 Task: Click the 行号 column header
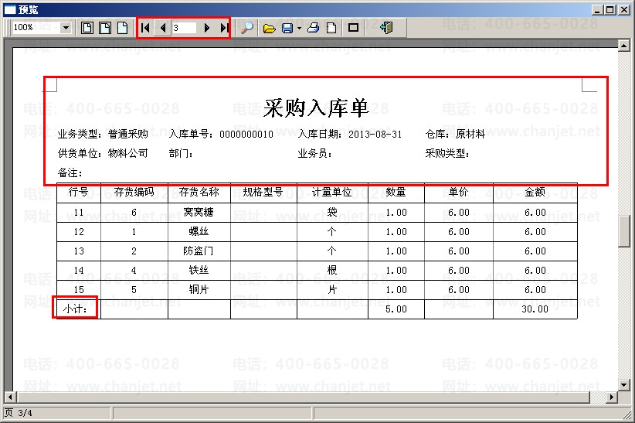tap(78, 192)
